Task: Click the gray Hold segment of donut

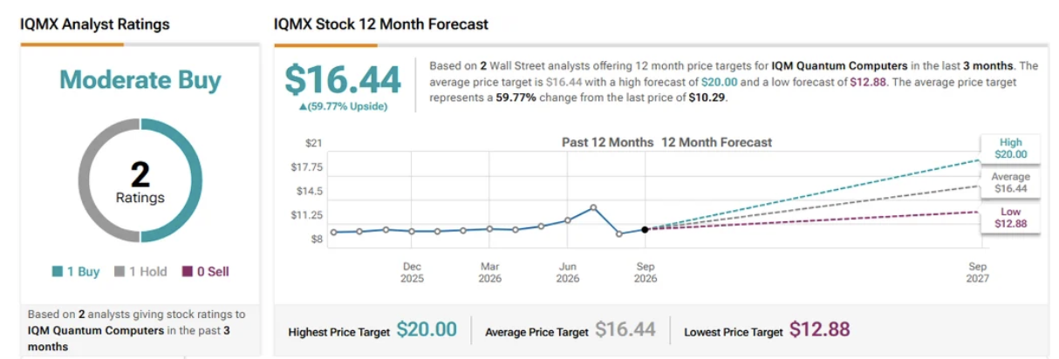Action: [x=86, y=181]
